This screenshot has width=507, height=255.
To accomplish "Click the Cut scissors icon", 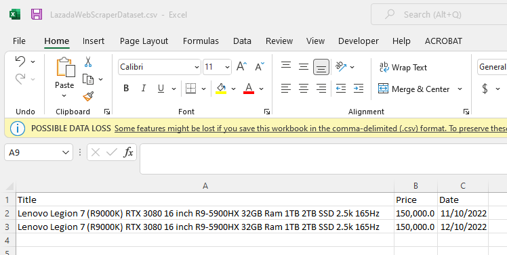I will (88, 62).
